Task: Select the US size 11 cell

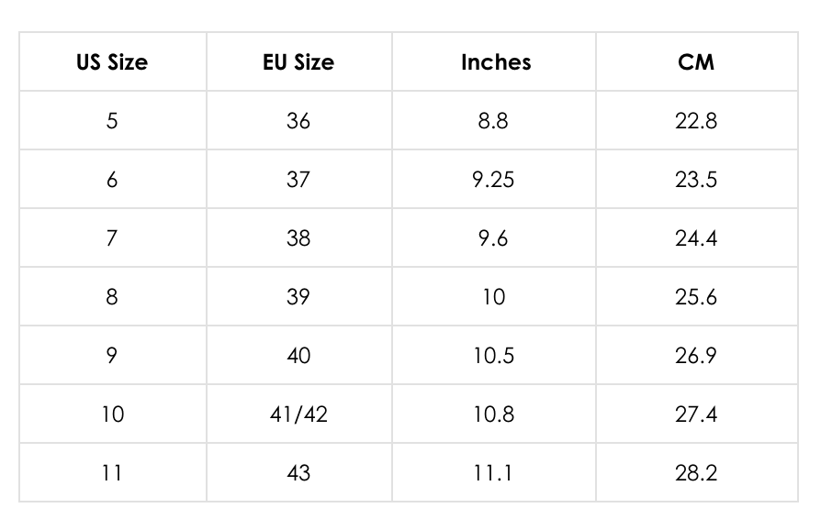Action: click(x=112, y=473)
